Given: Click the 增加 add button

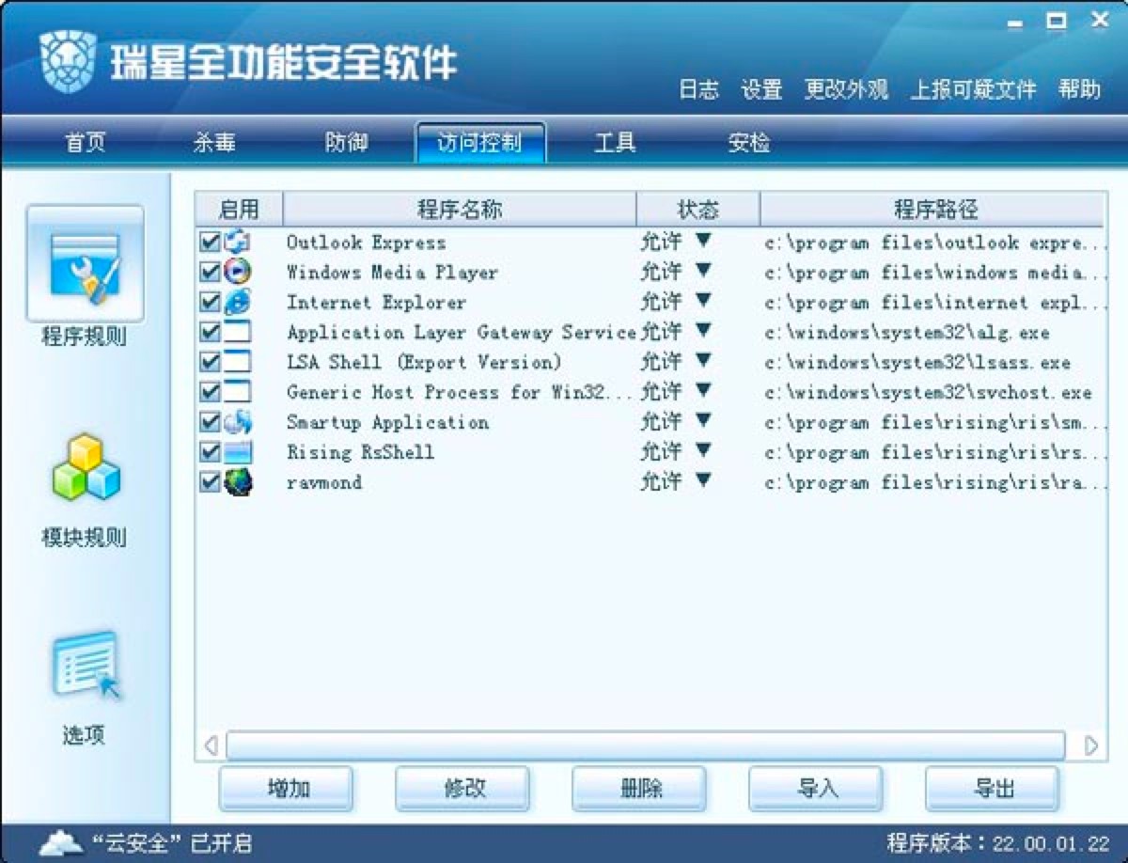Looking at the screenshot, I should pyautogui.click(x=287, y=789).
